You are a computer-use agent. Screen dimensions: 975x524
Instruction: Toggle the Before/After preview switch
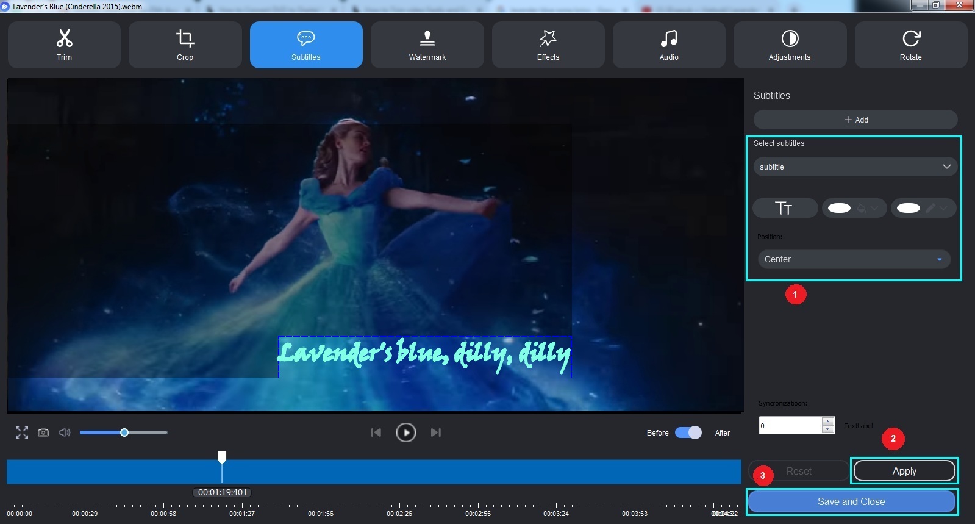[688, 432]
